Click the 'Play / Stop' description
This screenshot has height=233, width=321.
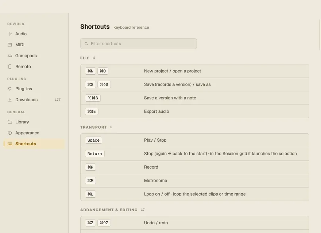click(155, 140)
